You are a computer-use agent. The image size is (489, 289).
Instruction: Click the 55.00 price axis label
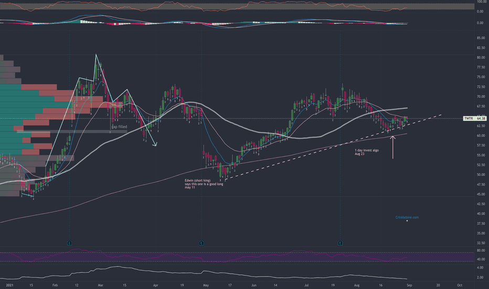tap(481, 155)
